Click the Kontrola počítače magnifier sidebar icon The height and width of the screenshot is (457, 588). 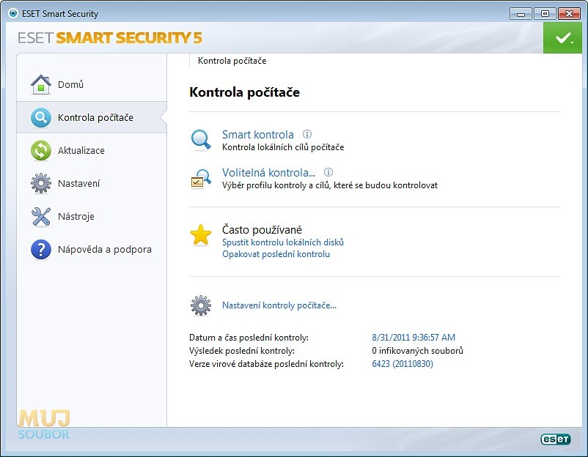click(41, 118)
